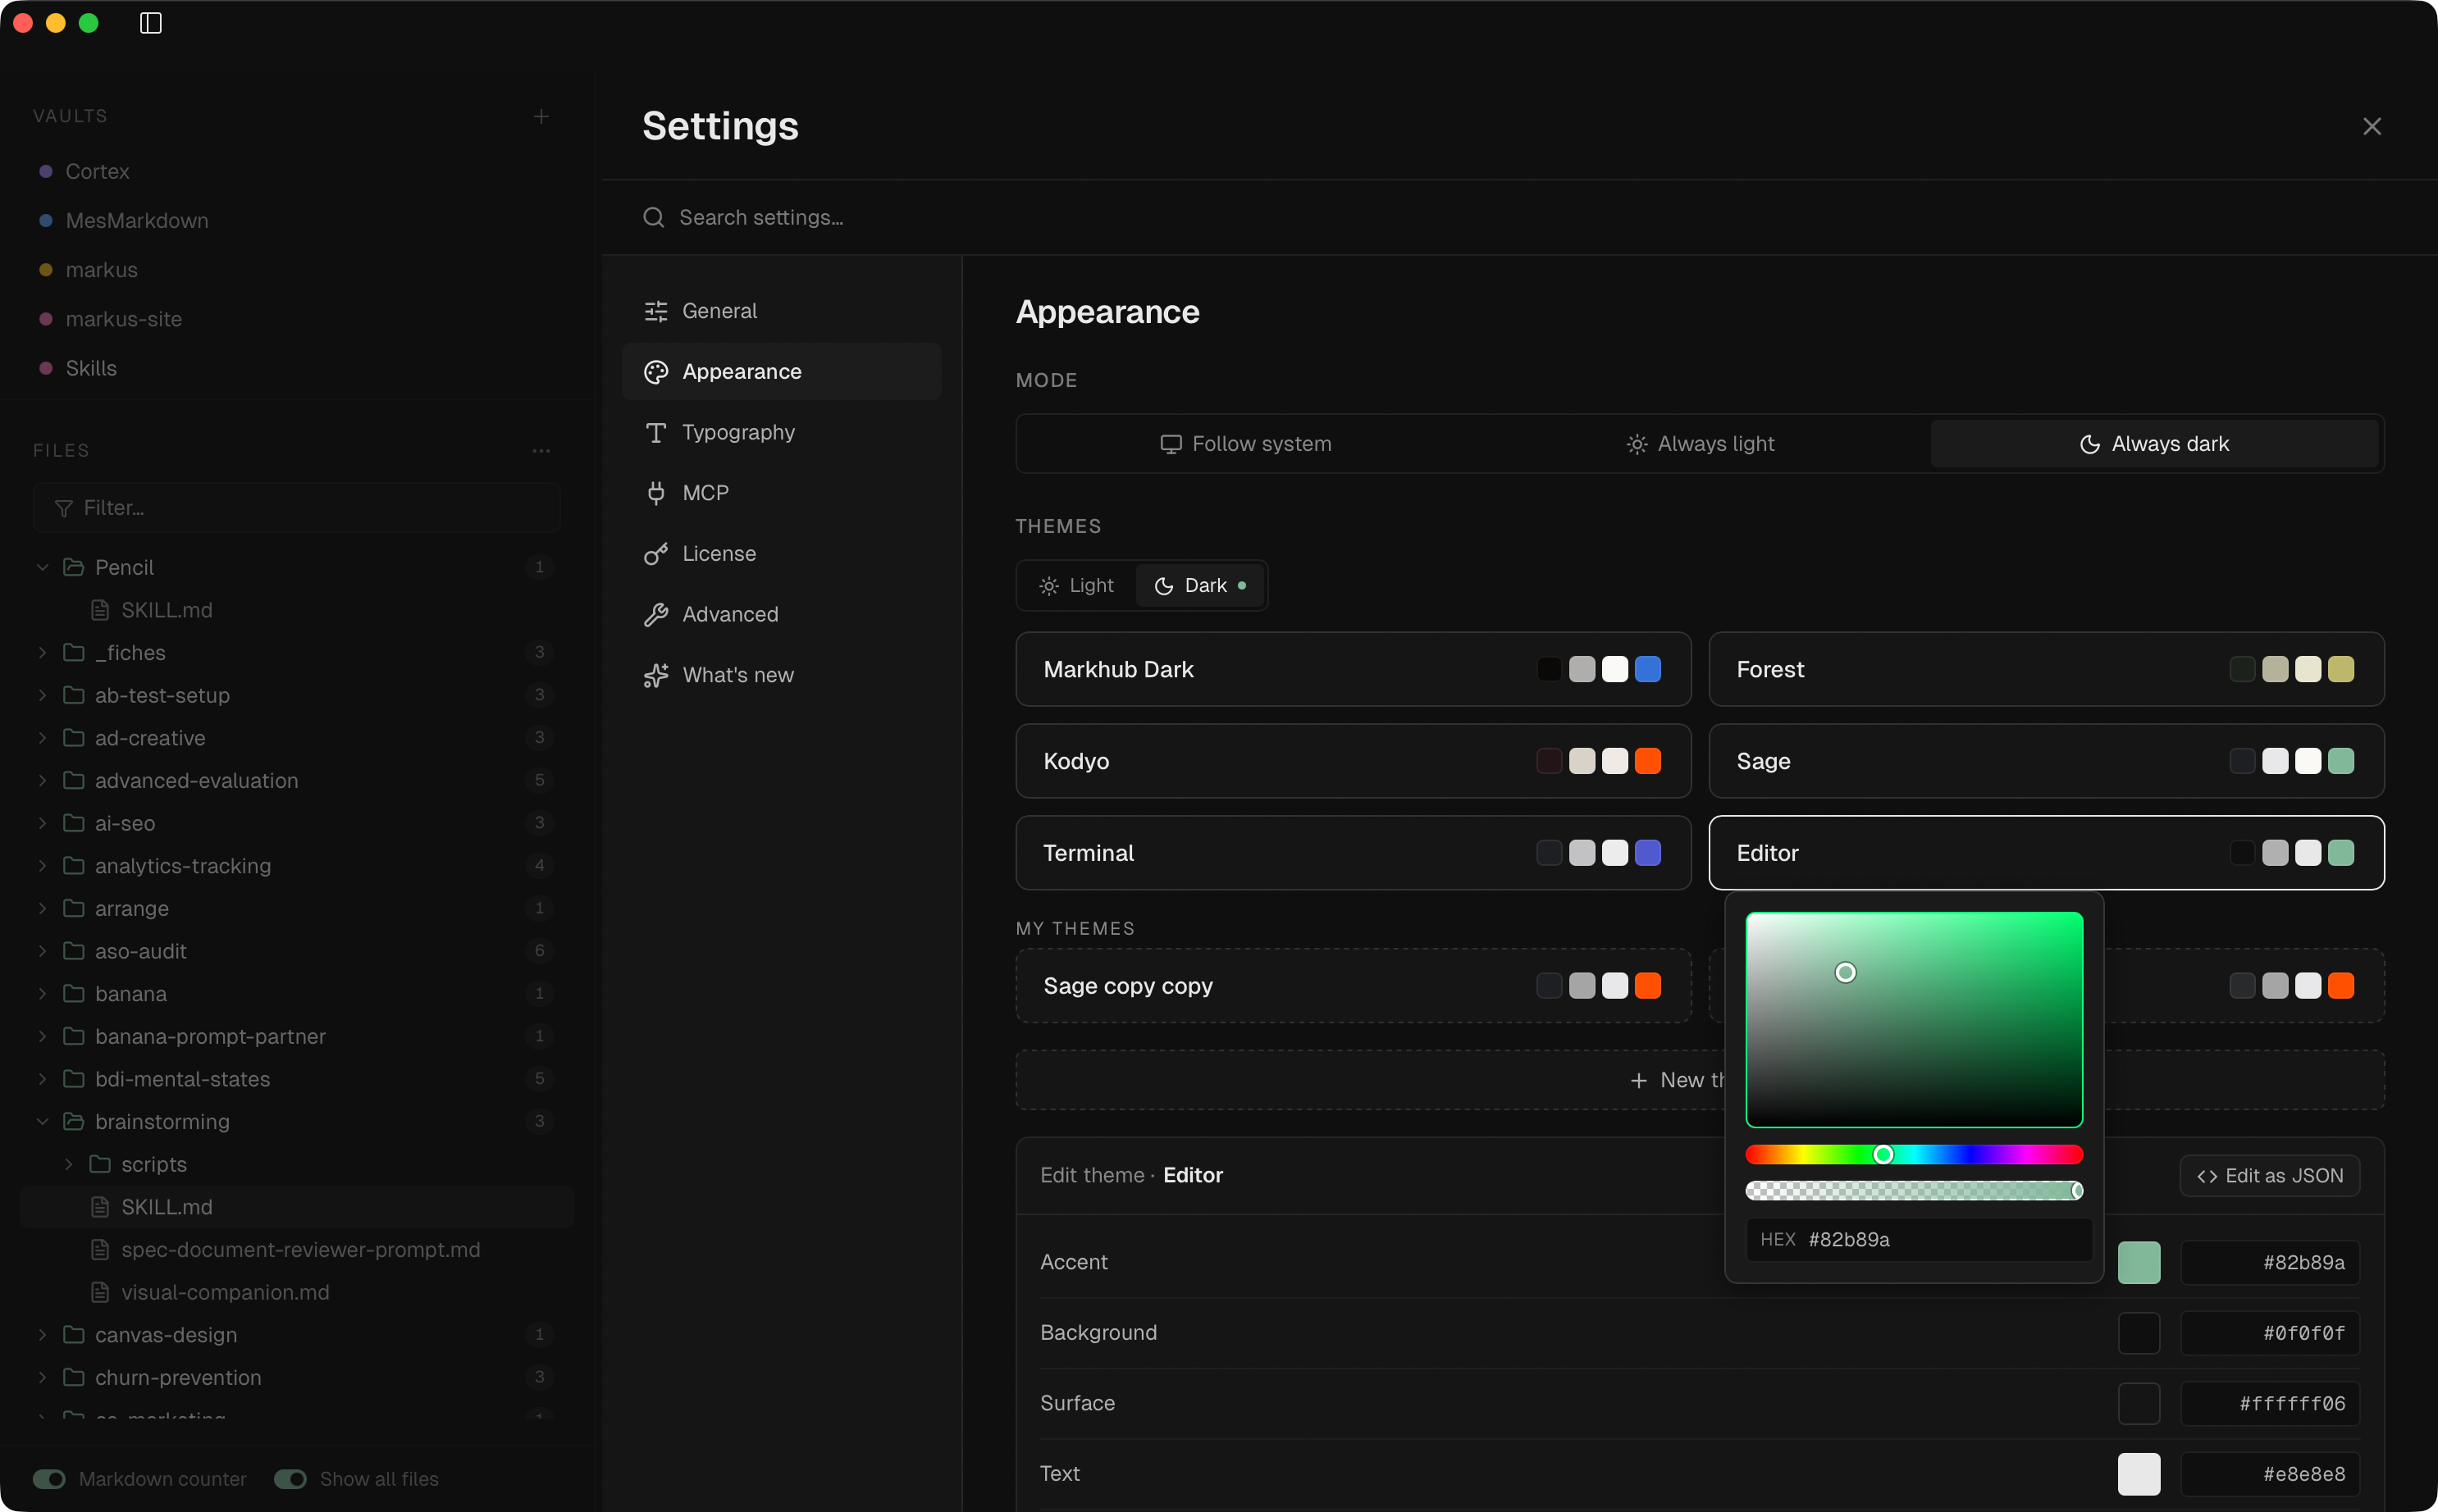The height and width of the screenshot is (1512, 2438).
Task: Expand the scripts subfolder
Action: pos(68,1164)
